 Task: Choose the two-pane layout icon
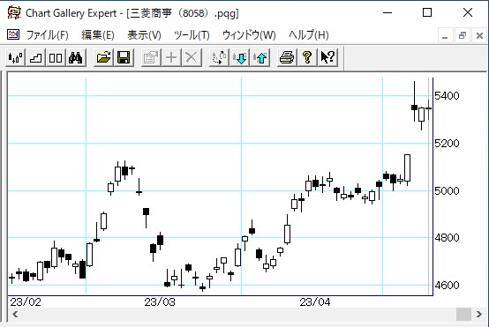click(56, 57)
